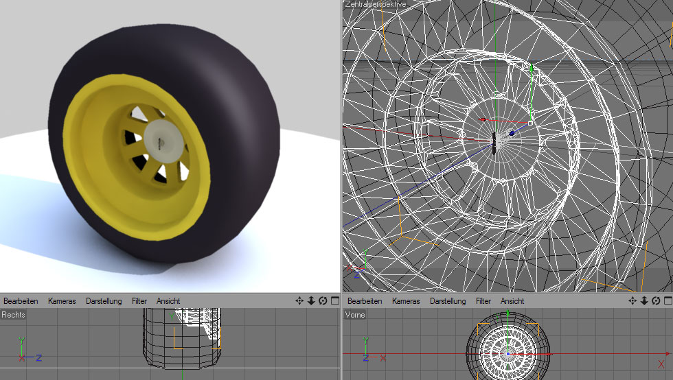The image size is (673, 380).
Task: Open the Ansicht menu in the Vorne viewport
Action: click(512, 301)
